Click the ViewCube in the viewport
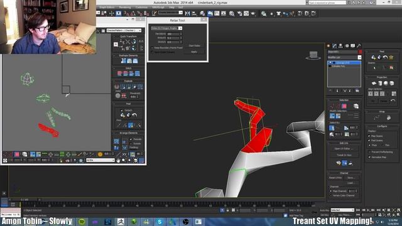 click(313, 55)
